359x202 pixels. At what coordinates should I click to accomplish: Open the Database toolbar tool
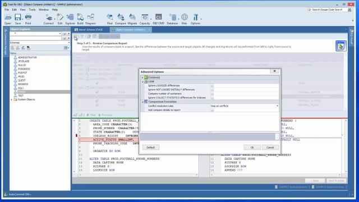(172, 19)
